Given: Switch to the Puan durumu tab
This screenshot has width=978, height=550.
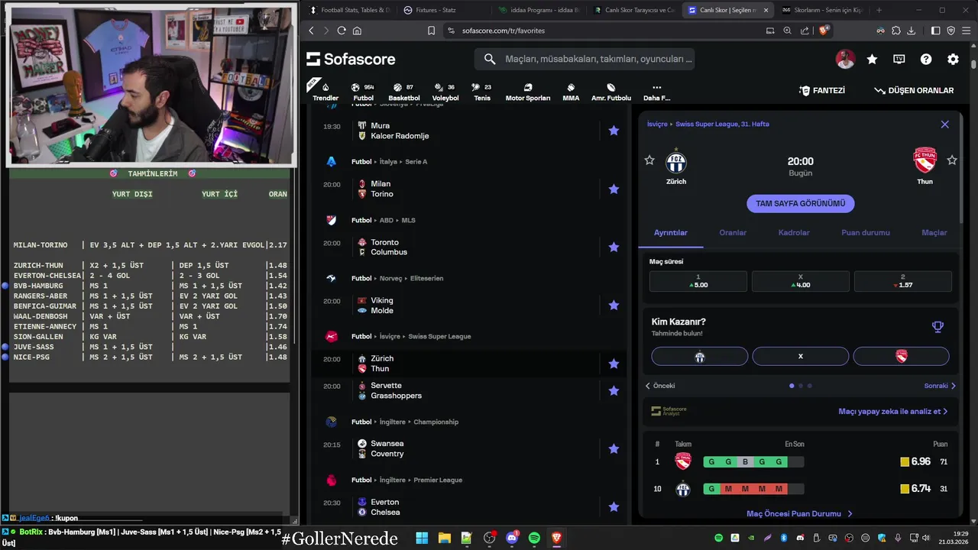Looking at the screenshot, I should pos(866,232).
